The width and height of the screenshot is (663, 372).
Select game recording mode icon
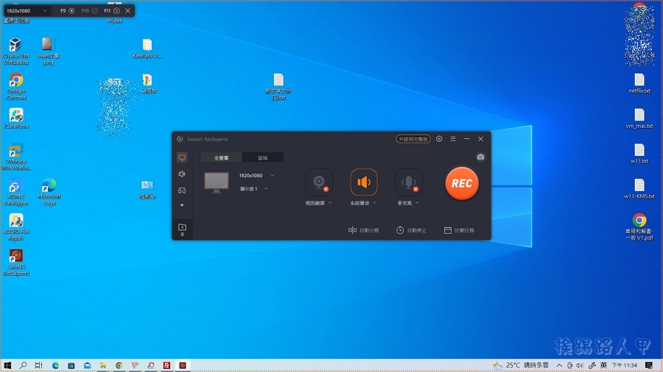pos(182,190)
